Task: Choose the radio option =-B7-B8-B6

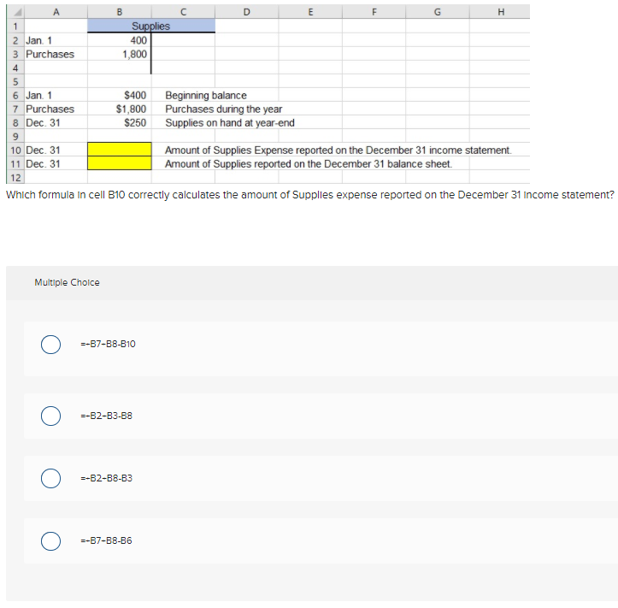Action: point(50,541)
